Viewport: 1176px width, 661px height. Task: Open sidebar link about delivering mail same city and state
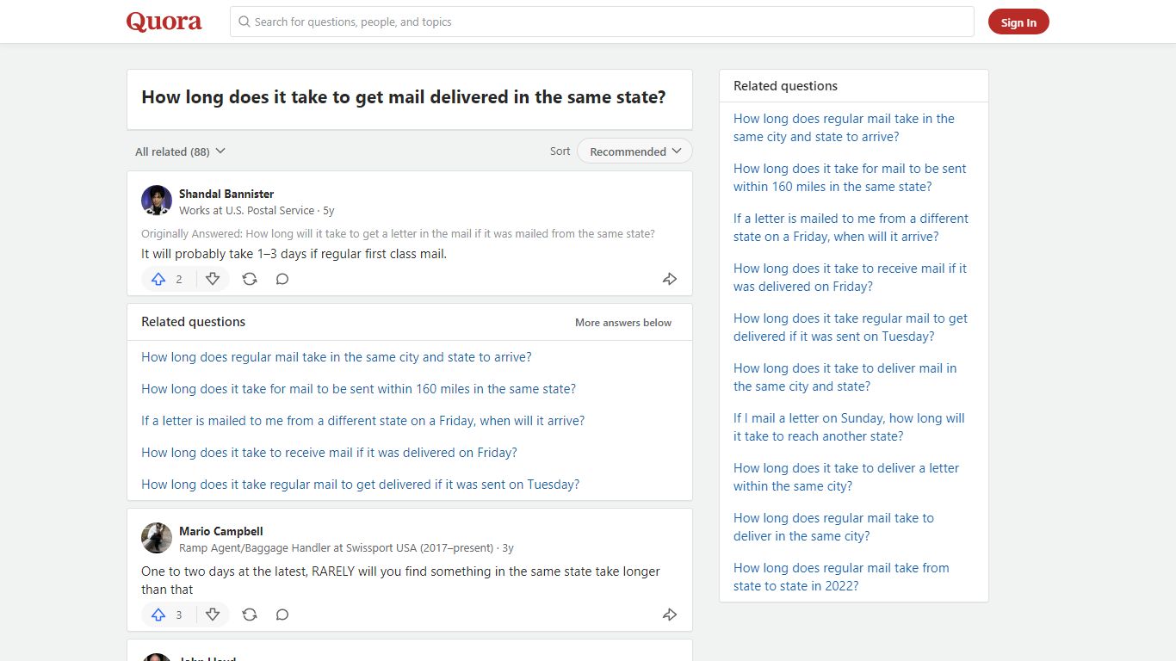(x=845, y=377)
